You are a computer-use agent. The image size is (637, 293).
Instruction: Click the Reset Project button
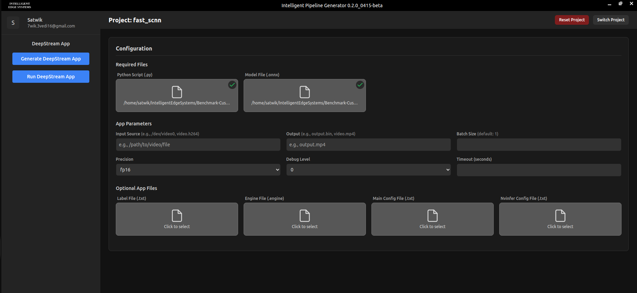point(572,20)
